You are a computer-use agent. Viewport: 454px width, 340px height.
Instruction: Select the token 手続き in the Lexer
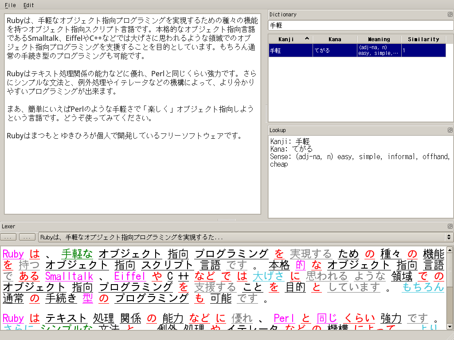pyautogui.click(x=61, y=298)
